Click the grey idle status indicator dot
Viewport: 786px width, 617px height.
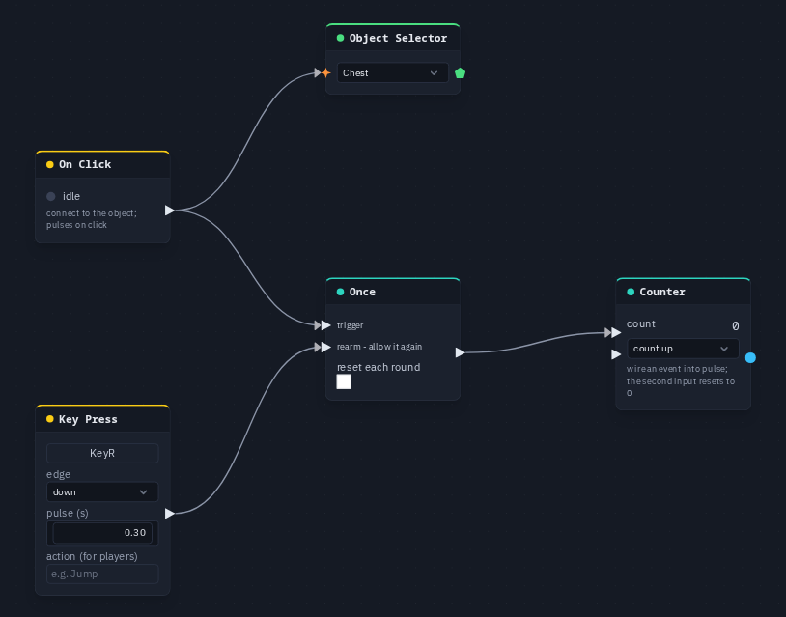point(50,196)
